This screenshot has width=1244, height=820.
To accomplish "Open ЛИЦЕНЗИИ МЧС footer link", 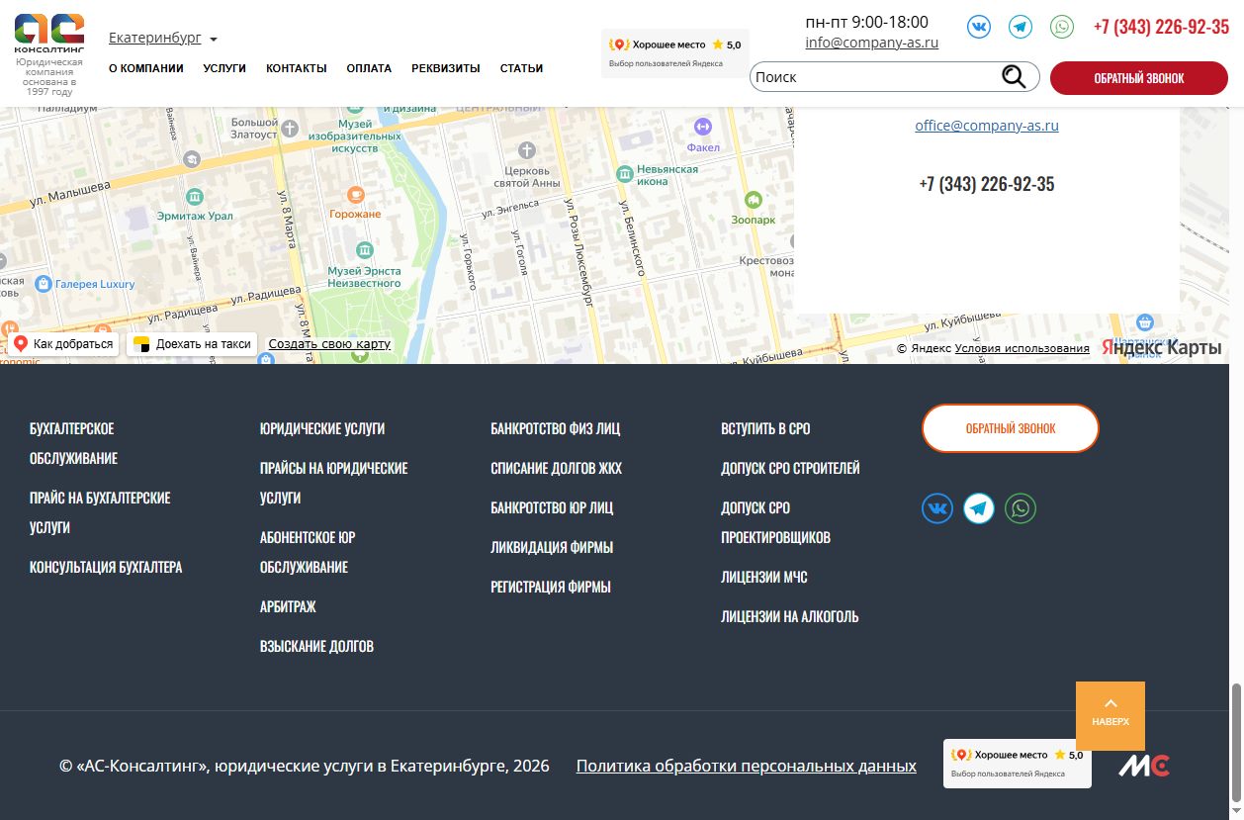I will [x=764, y=577].
